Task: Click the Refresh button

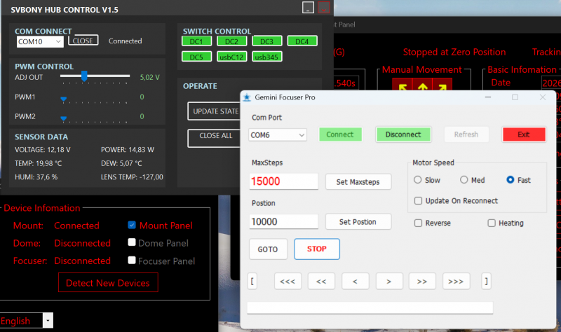Action: [x=466, y=134]
